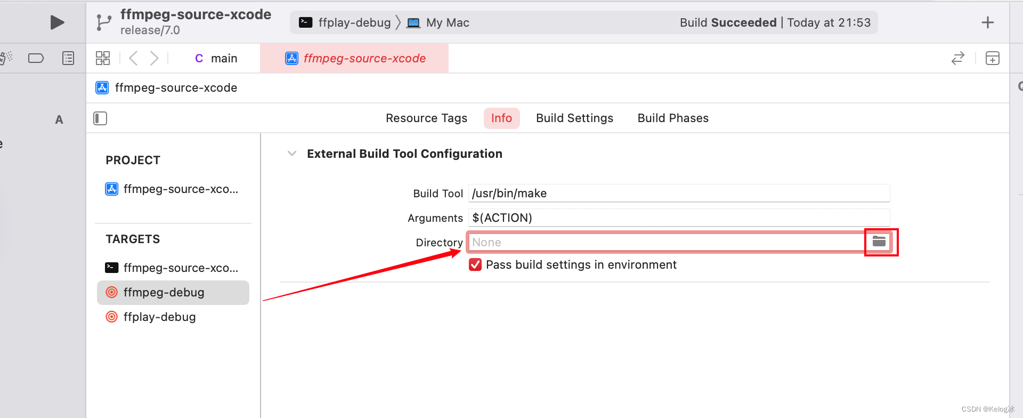Go forward with the right chevron

(x=154, y=58)
